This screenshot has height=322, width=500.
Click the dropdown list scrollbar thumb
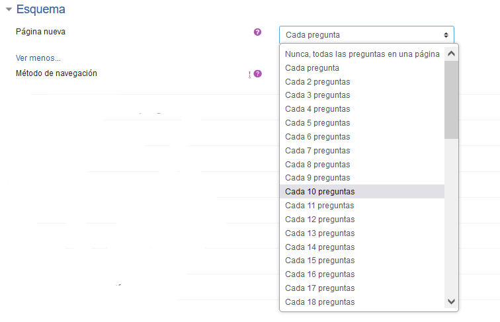pos(451,100)
